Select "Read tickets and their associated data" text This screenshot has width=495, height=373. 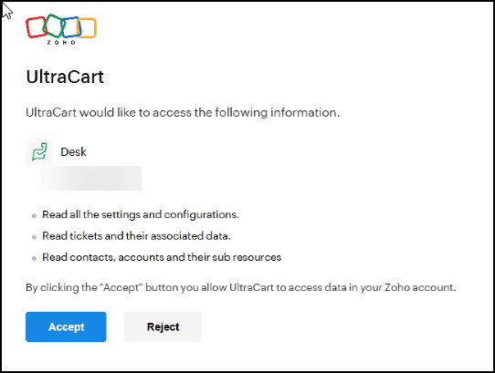point(136,236)
